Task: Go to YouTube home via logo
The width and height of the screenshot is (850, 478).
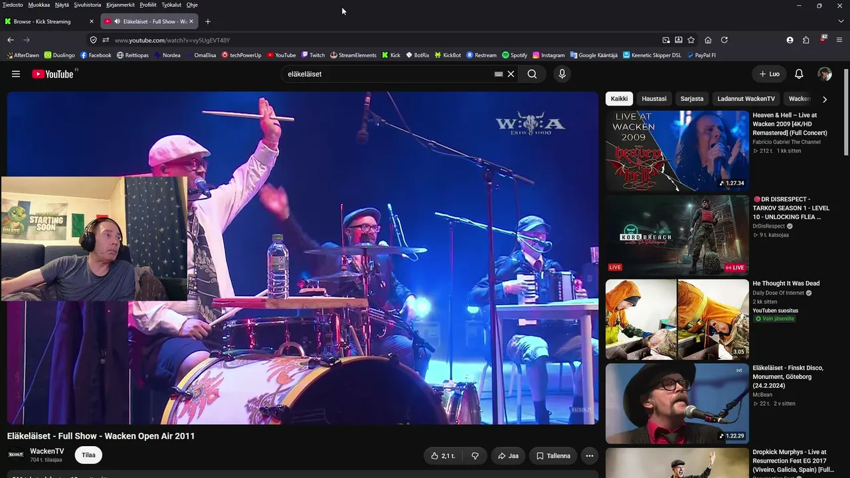Action: (52, 74)
